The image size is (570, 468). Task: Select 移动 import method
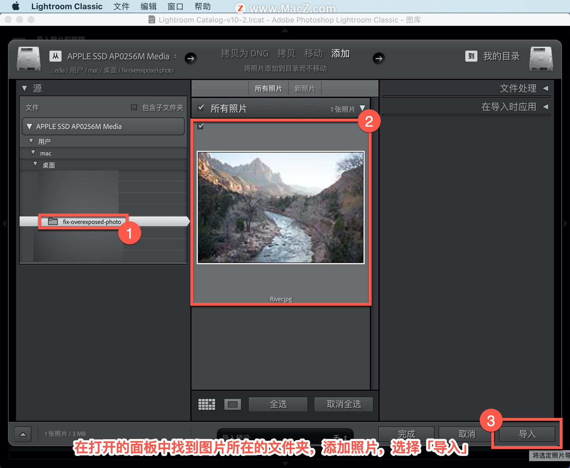[313, 53]
